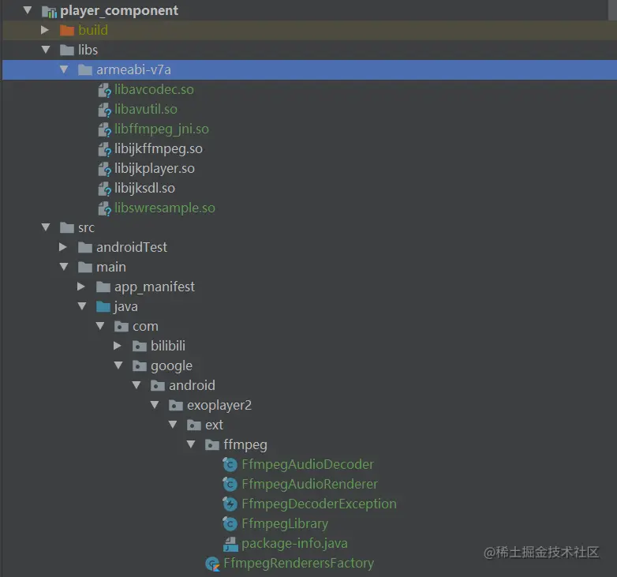Click the ffmpeg package icon
The height and width of the screenshot is (577, 617).
[212, 445]
